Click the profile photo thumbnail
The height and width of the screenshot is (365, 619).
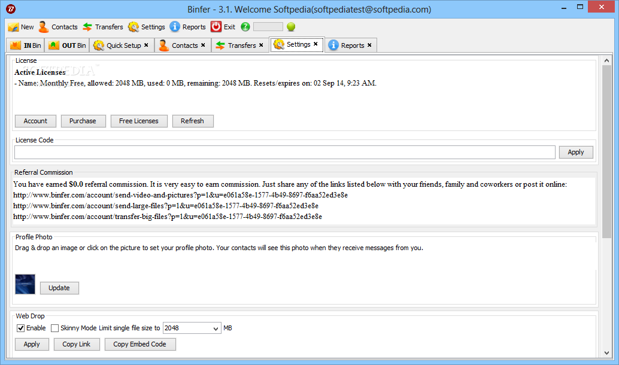(25, 284)
